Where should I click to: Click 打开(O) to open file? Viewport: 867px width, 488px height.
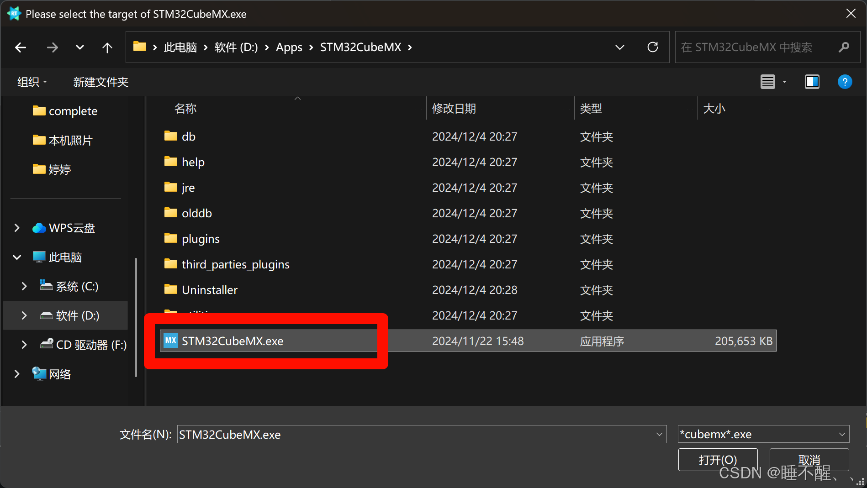click(718, 460)
